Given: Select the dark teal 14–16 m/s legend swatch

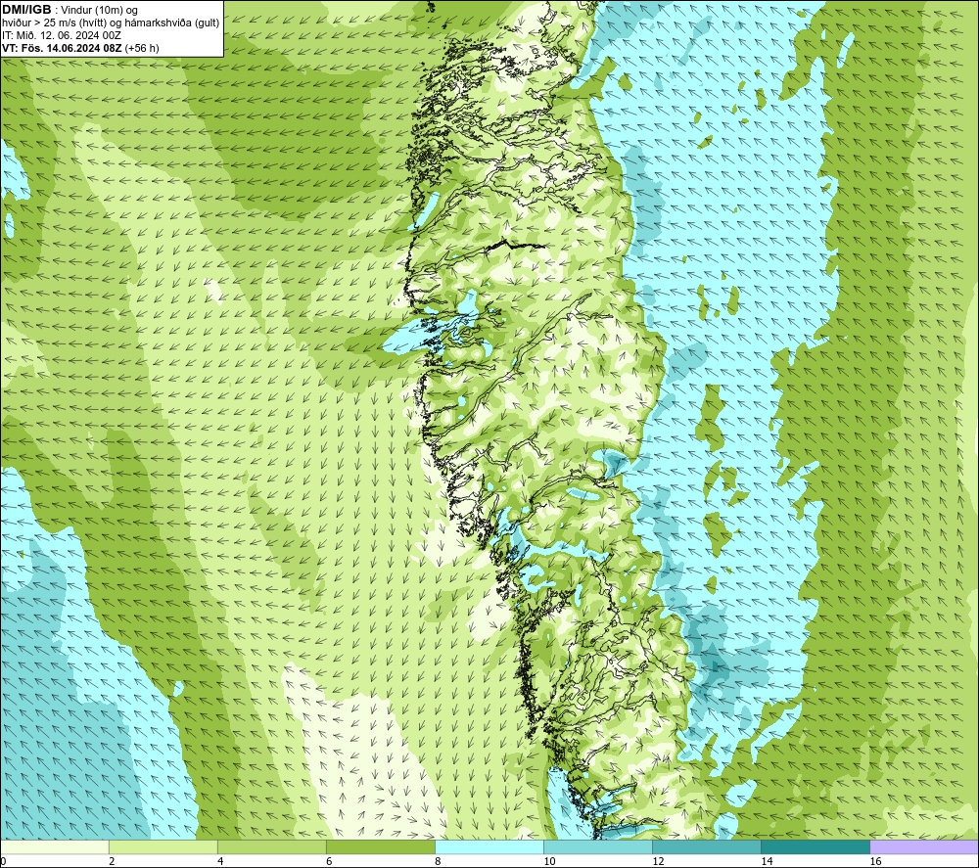Looking at the screenshot, I should pos(816,846).
